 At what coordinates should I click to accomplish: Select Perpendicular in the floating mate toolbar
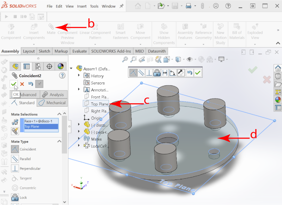click(149, 73)
